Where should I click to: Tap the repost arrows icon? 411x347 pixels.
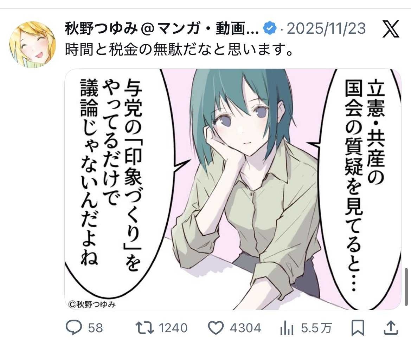(x=145, y=328)
